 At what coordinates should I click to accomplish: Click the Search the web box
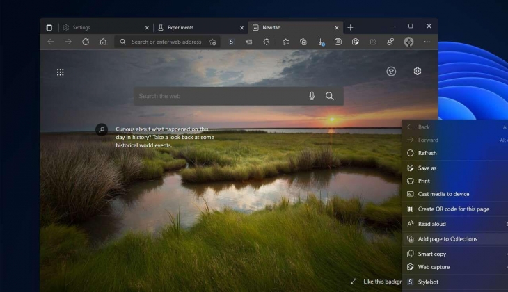(239, 96)
